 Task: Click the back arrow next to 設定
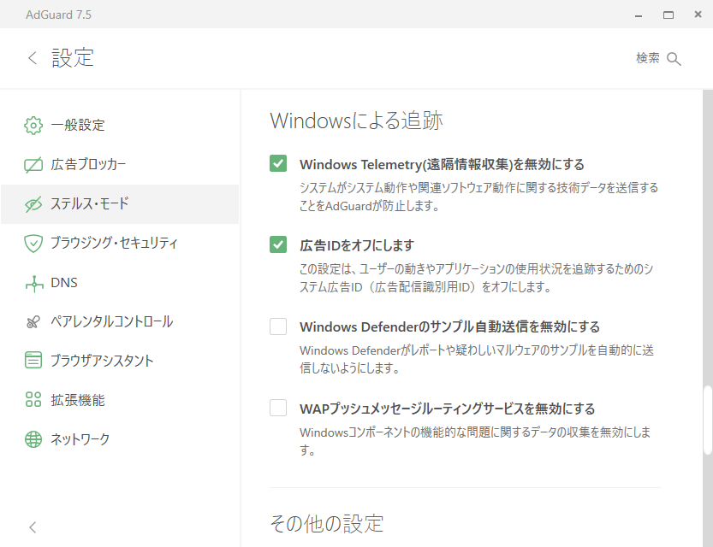(33, 58)
